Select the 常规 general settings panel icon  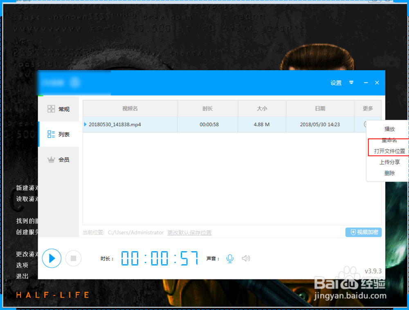(51, 109)
